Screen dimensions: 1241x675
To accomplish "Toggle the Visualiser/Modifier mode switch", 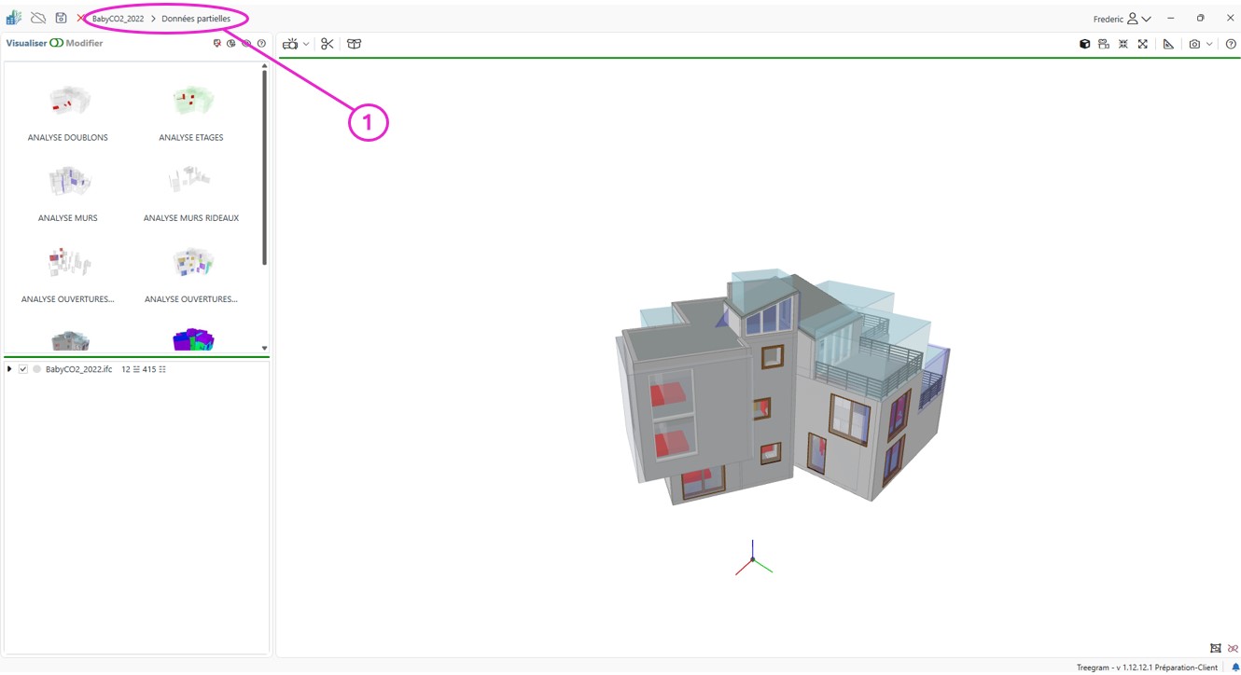I will 57,43.
